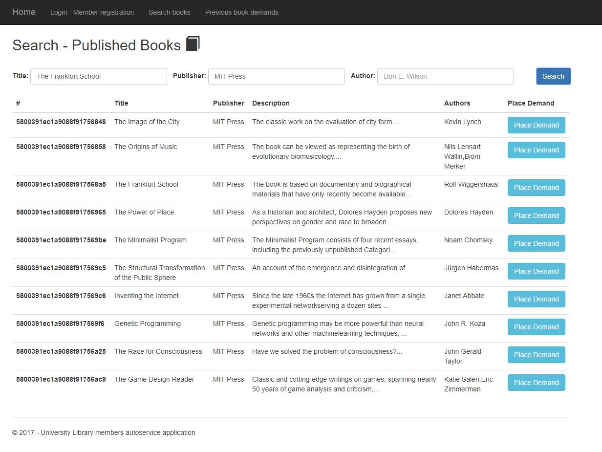Viewport: 602px width, 452px height.
Task: Select ID 5800391ec1a9088f917569c6
Action: click(x=61, y=296)
